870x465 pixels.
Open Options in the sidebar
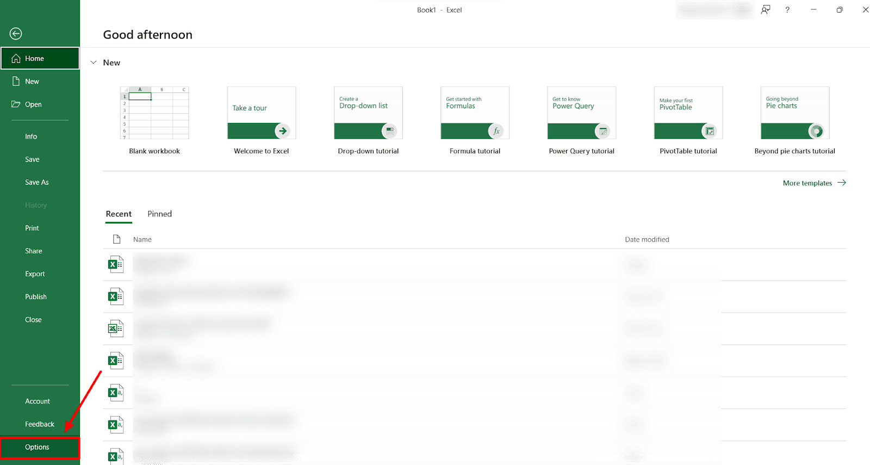(x=37, y=447)
